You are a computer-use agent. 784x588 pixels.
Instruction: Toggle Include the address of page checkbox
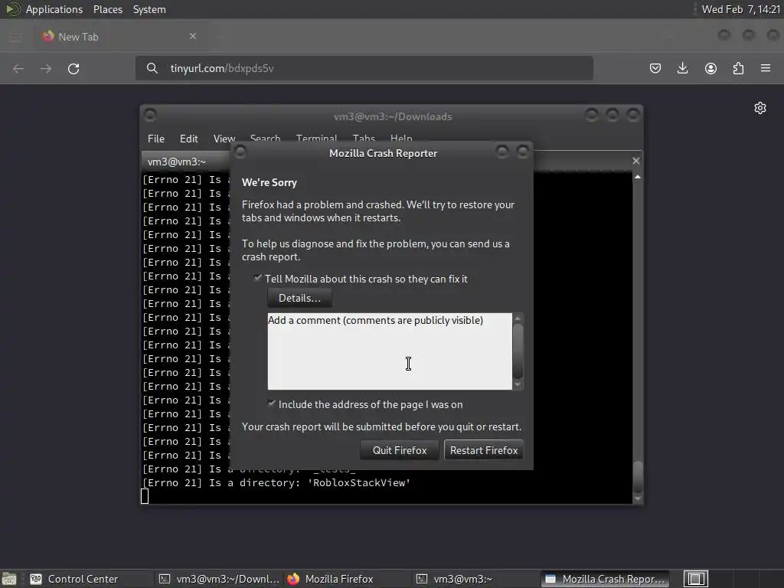(271, 403)
